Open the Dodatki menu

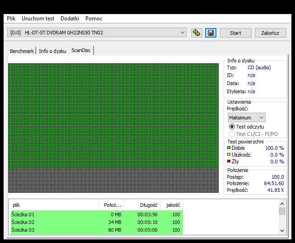70,19
